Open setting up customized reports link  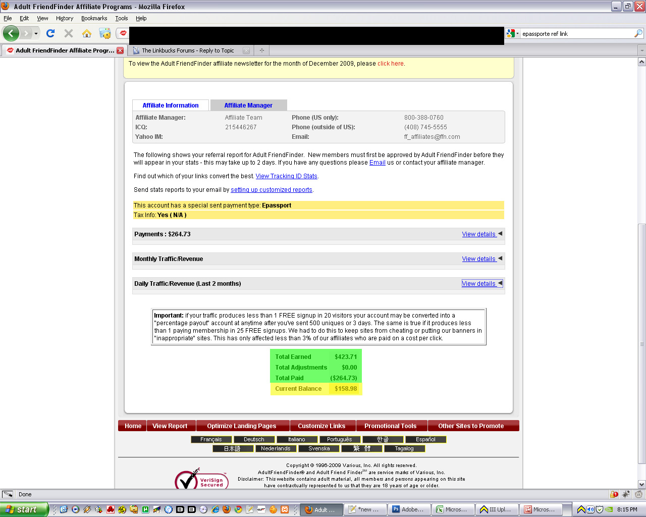(272, 190)
